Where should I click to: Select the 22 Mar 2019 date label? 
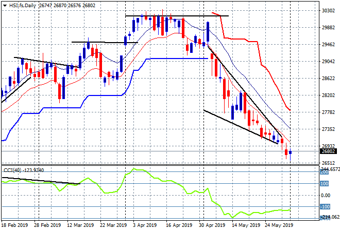(x=113, y=225)
